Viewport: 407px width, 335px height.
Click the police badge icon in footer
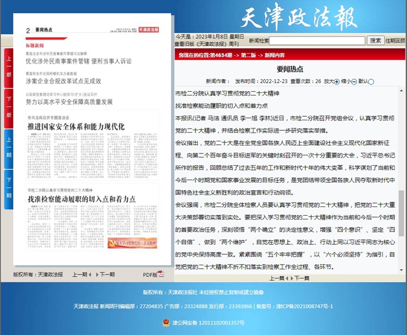point(166,323)
